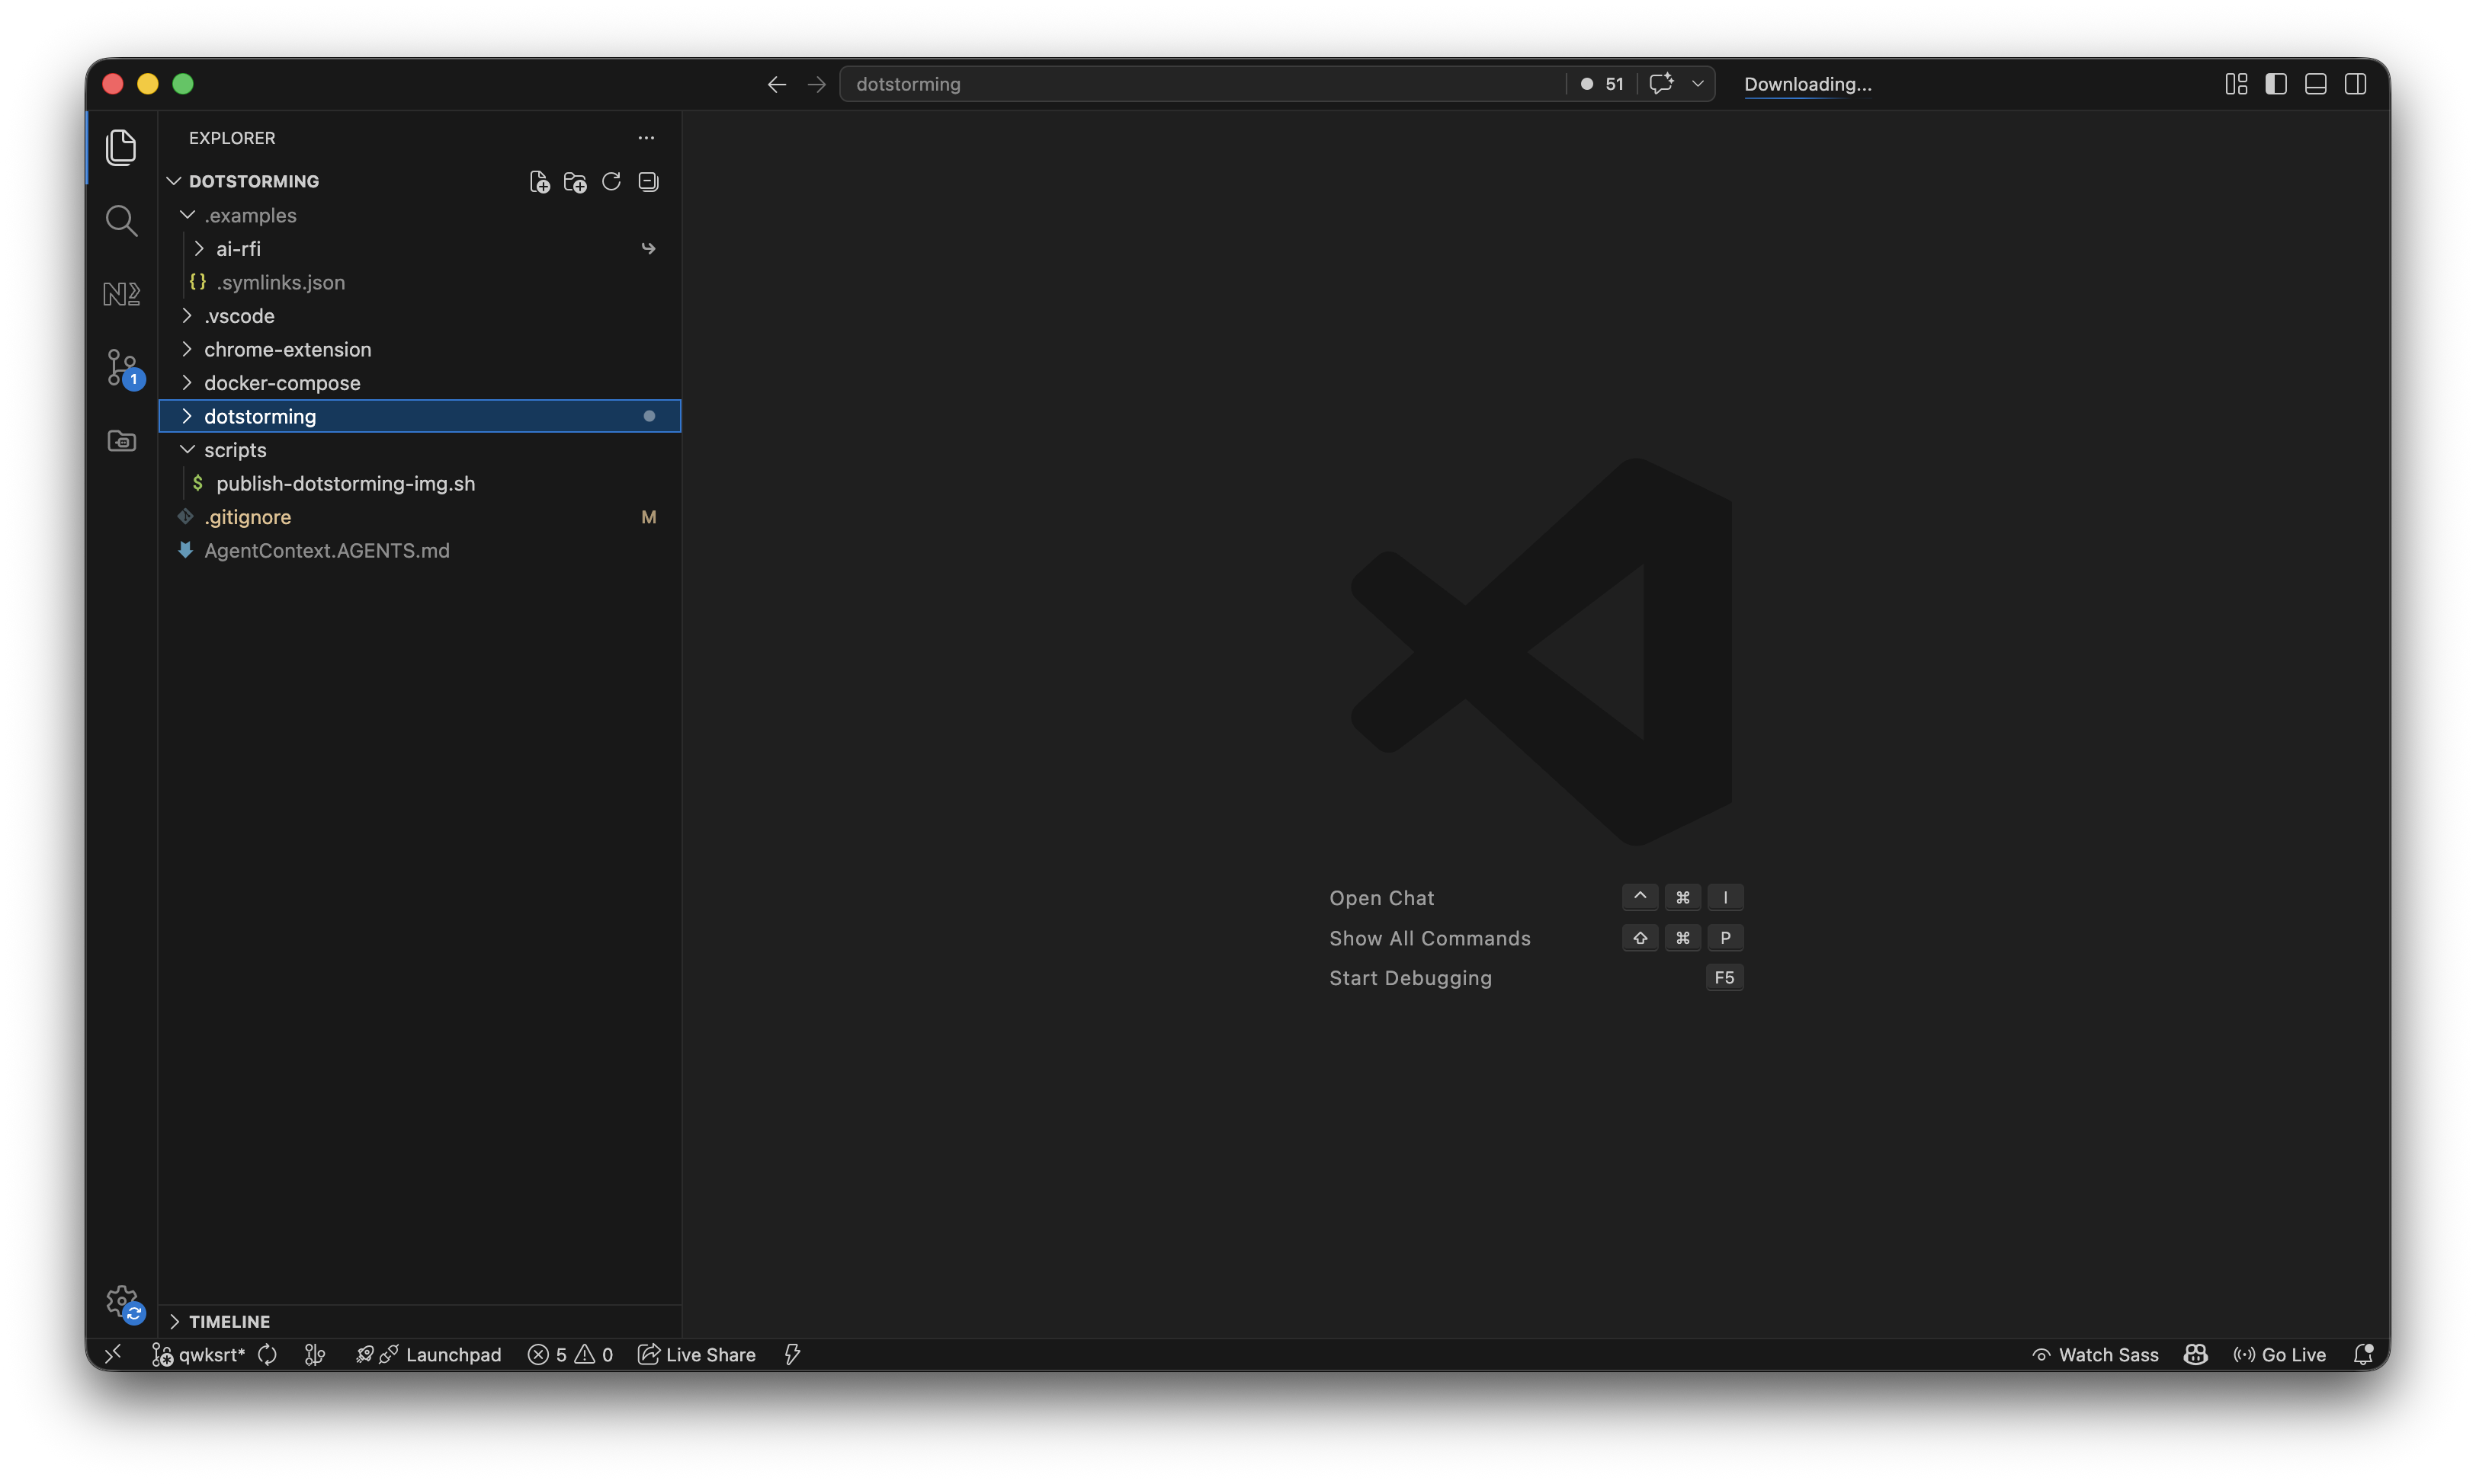Viewport: 2476px width, 1484px height.
Task: Toggle the bottom panel visibility
Action: [2315, 84]
